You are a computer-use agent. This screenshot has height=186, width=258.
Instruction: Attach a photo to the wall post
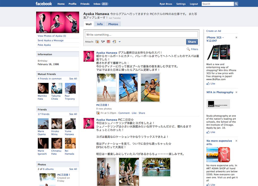point(97,42)
